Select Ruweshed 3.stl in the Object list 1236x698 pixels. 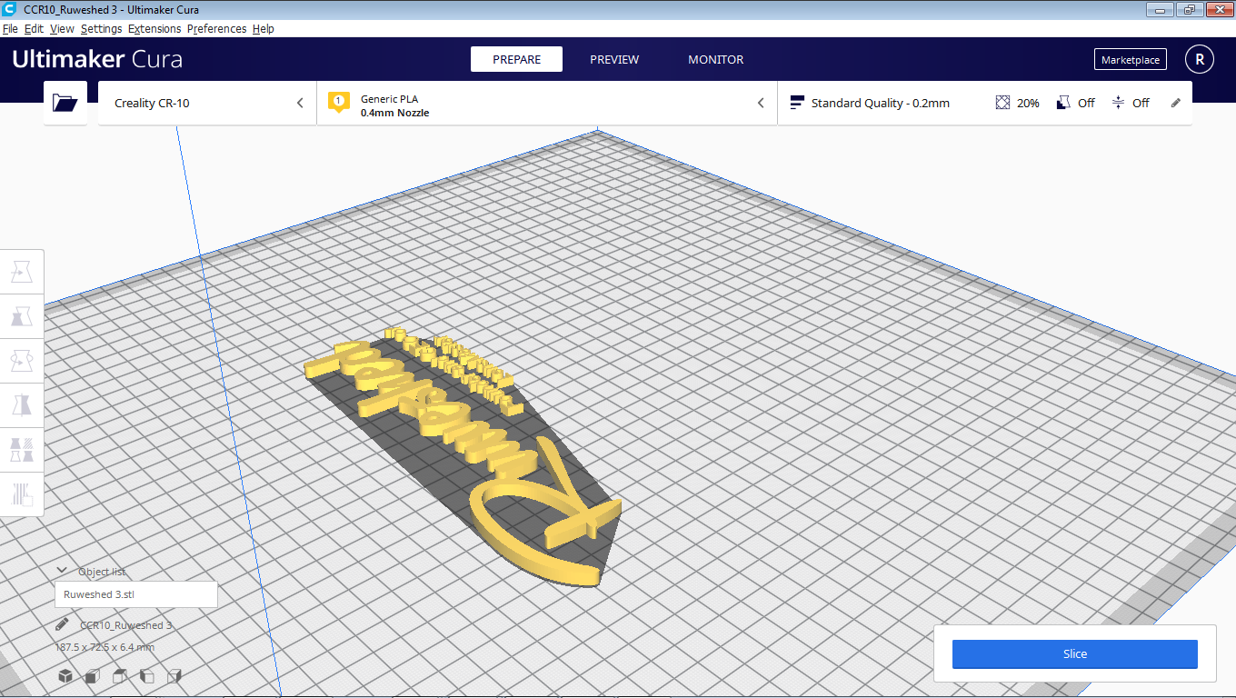point(135,593)
